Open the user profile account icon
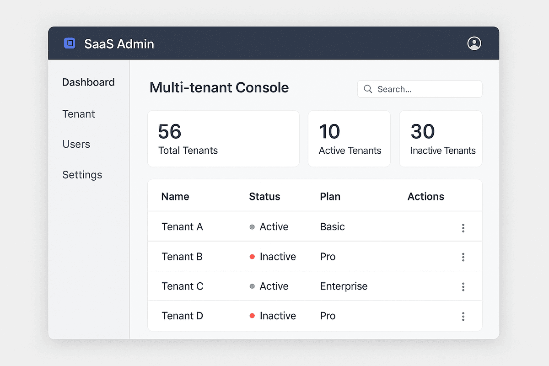549x366 pixels. (474, 43)
